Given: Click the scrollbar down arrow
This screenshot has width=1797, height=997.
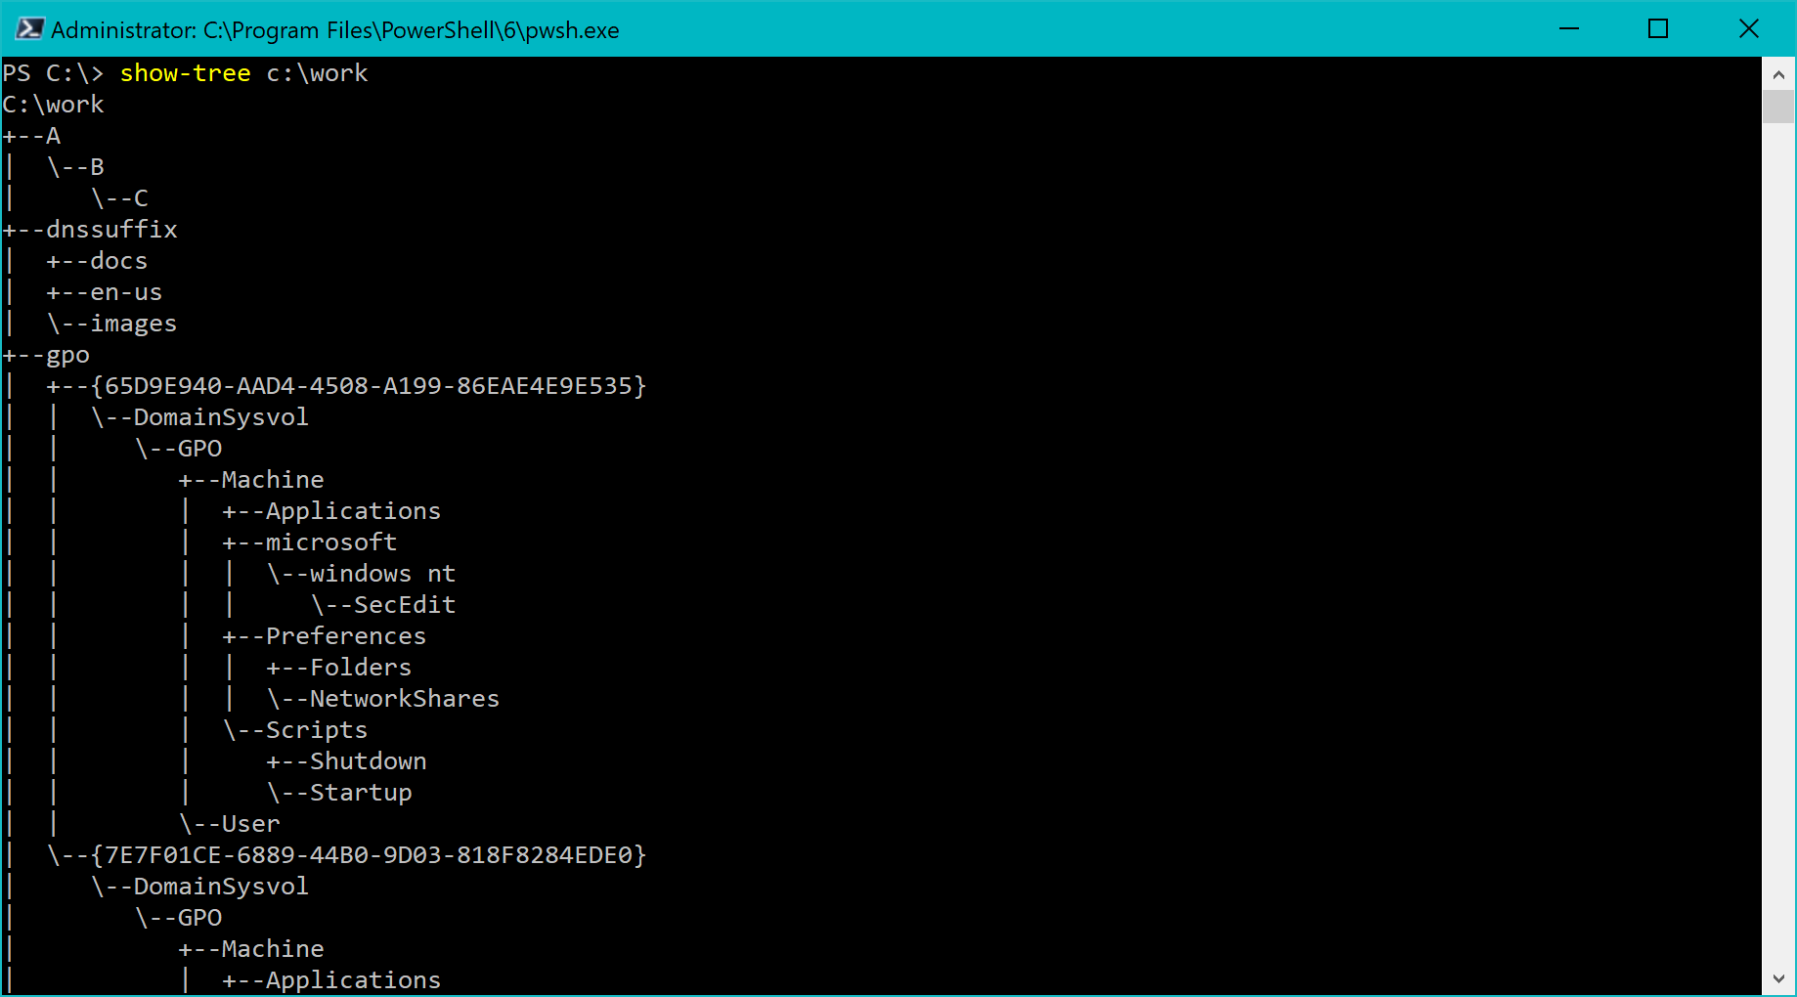Looking at the screenshot, I should point(1777,975).
